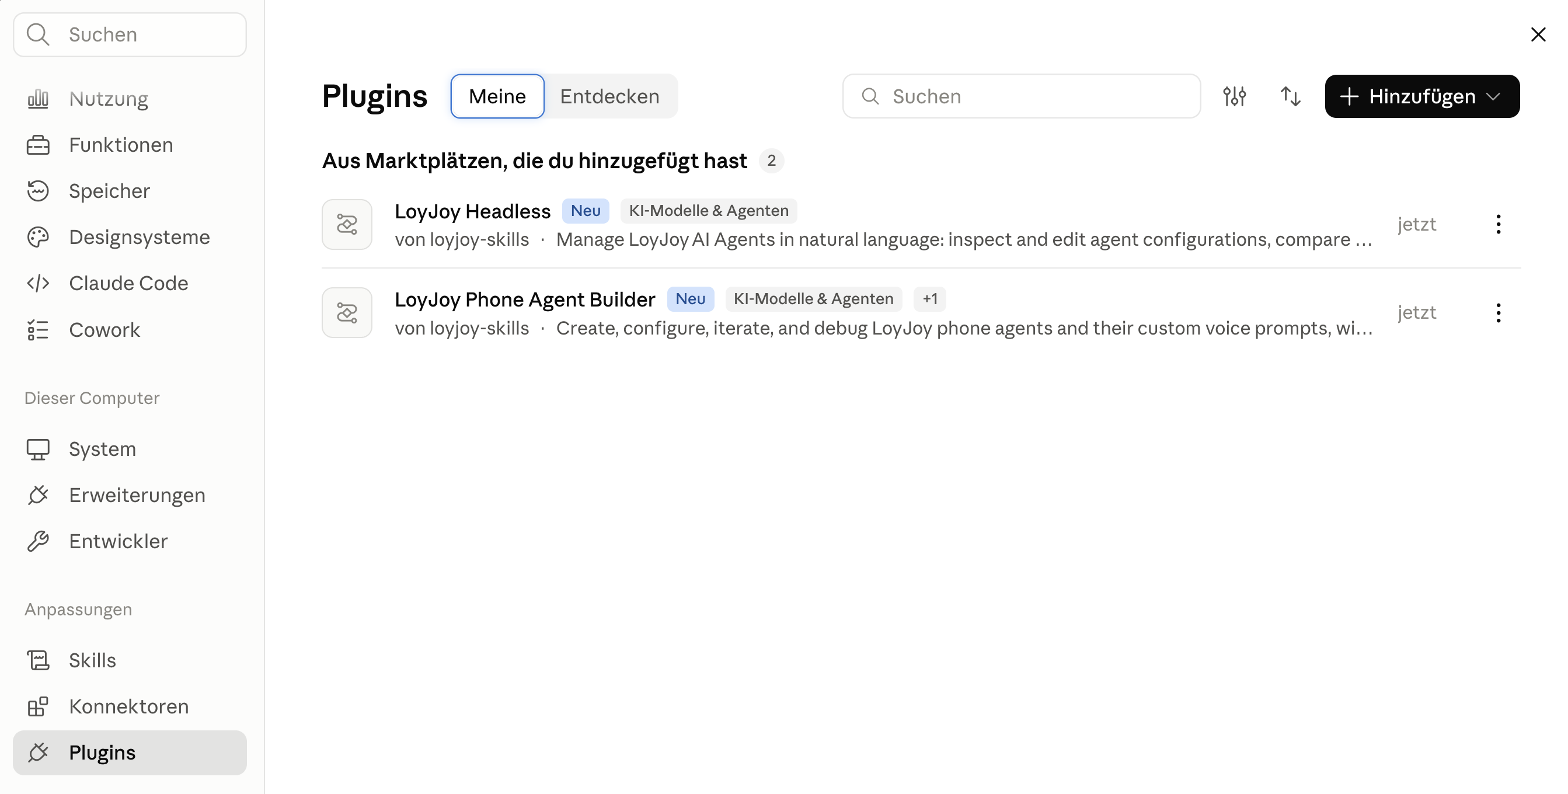The image size is (1568, 794).
Task: Click LoyJoy Headless plugin title
Action: pos(472,211)
